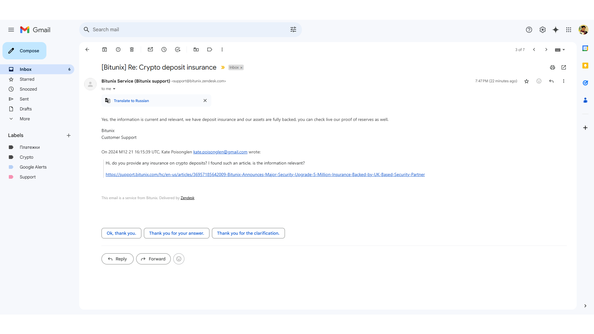Create new label plus icon
The image size is (594, 334).
(x=69, y=135)
